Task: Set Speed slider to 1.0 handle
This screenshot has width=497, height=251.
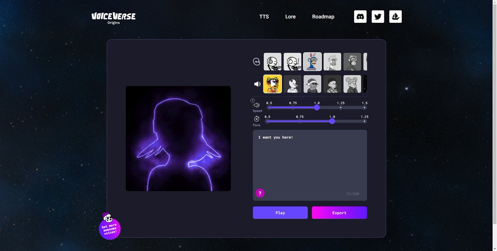Action: (317, 107)
